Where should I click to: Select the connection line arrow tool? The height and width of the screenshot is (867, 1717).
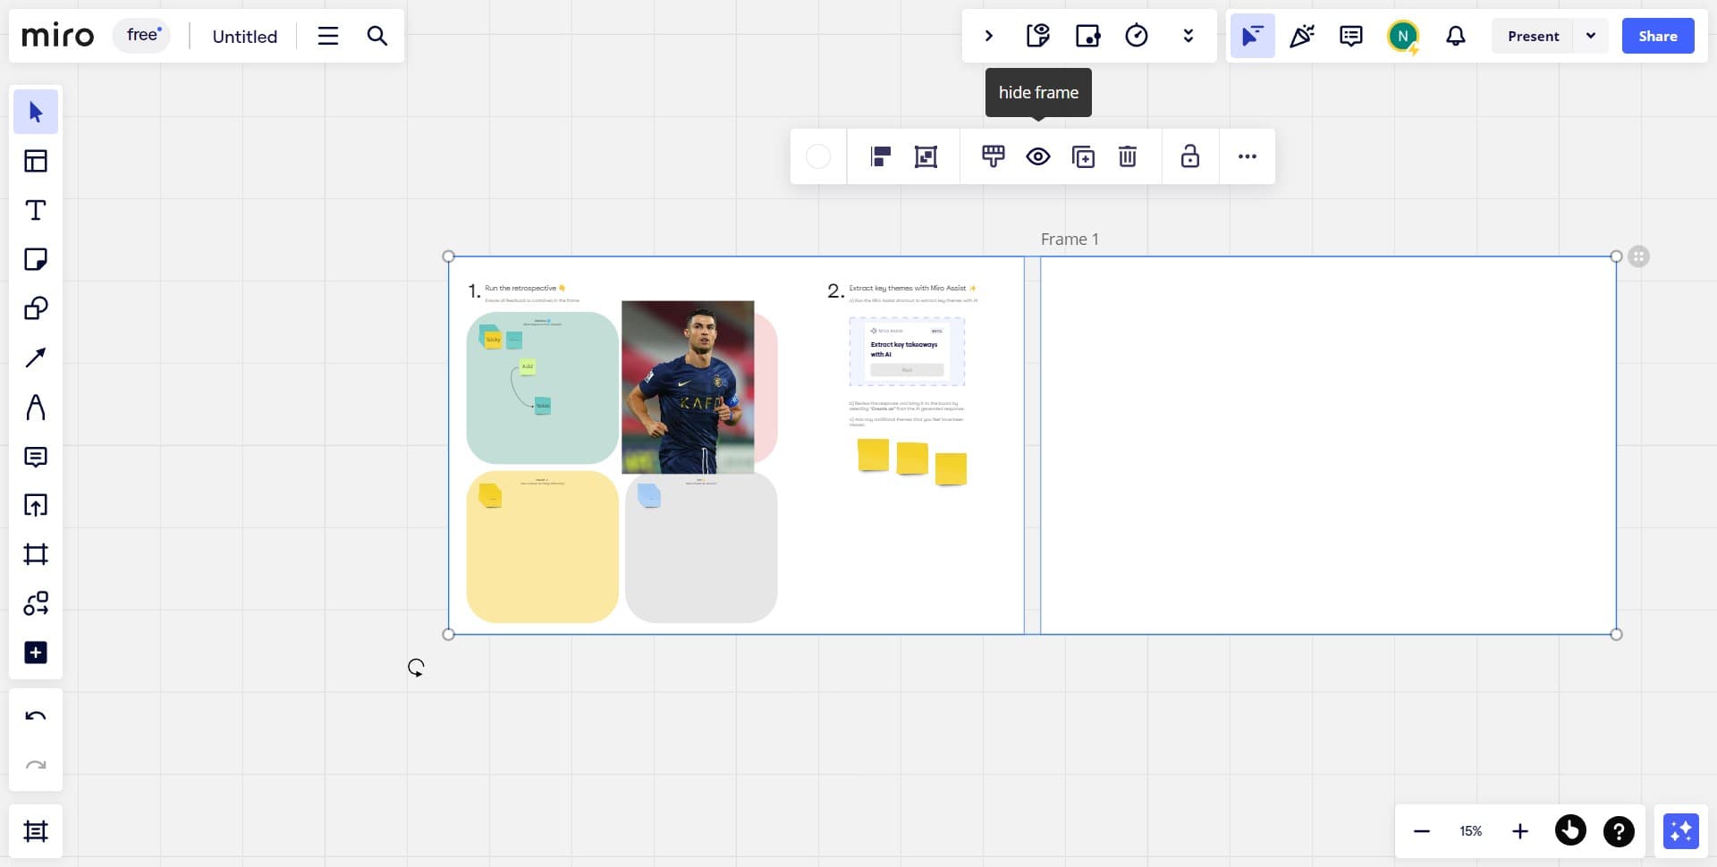(x=36, y=358)
